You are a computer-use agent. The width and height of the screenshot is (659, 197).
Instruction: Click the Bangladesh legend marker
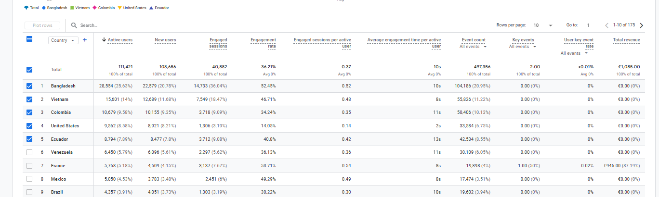coord(44,8)
